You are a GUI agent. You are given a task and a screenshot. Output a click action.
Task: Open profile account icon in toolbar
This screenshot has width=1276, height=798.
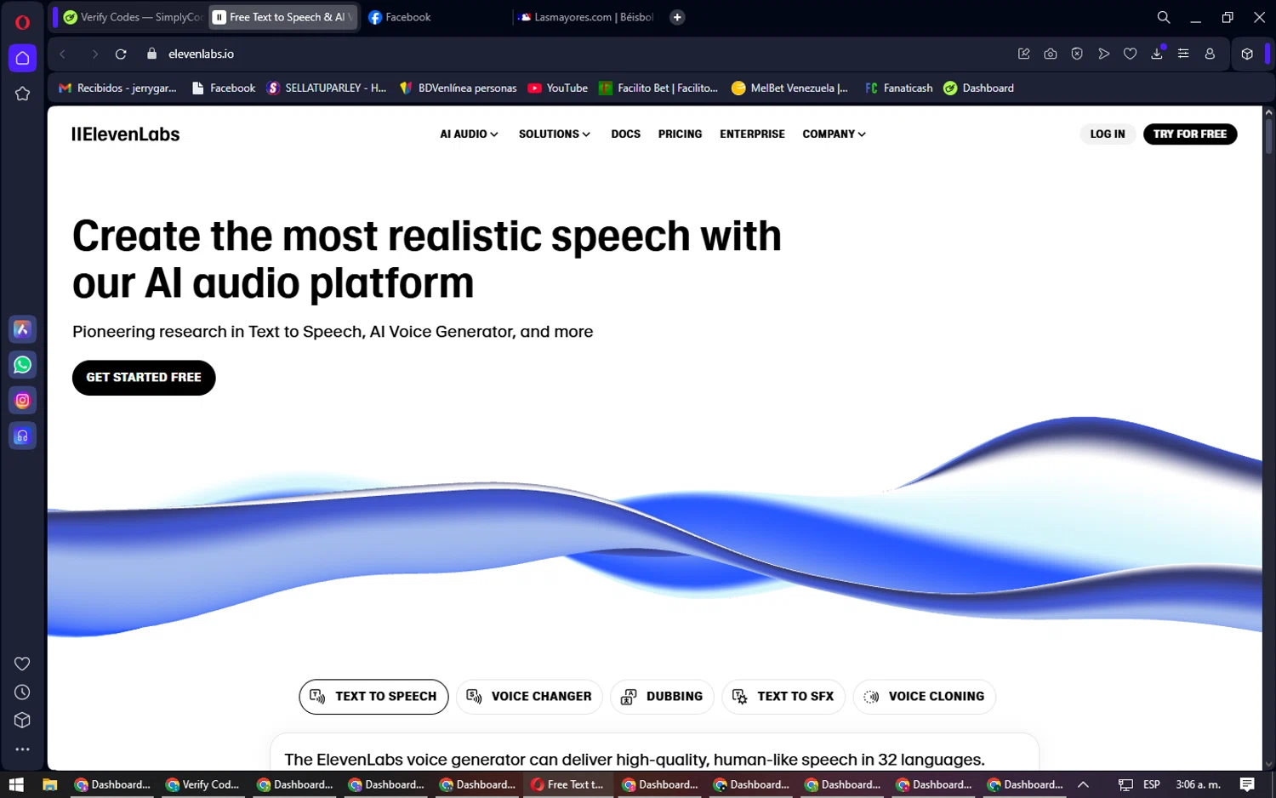(1210, 54)
